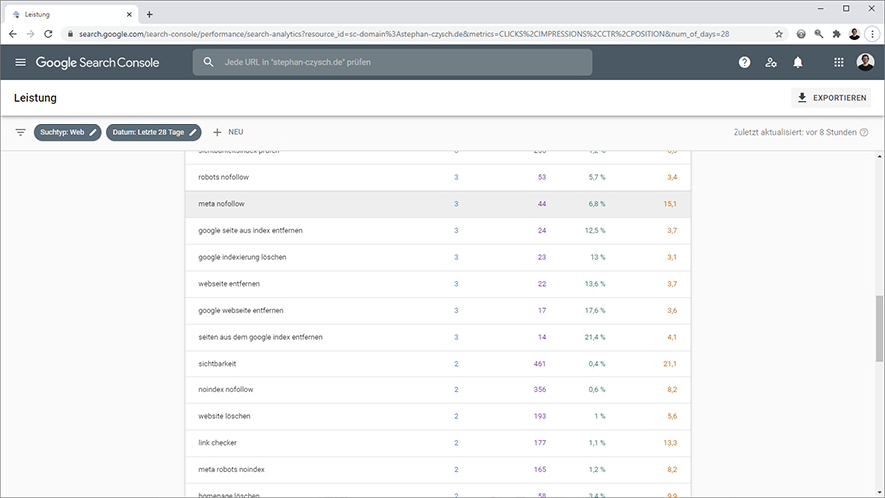Open the Google apps grid
This screenshot has width=885, height=498.
coord(839,62)
